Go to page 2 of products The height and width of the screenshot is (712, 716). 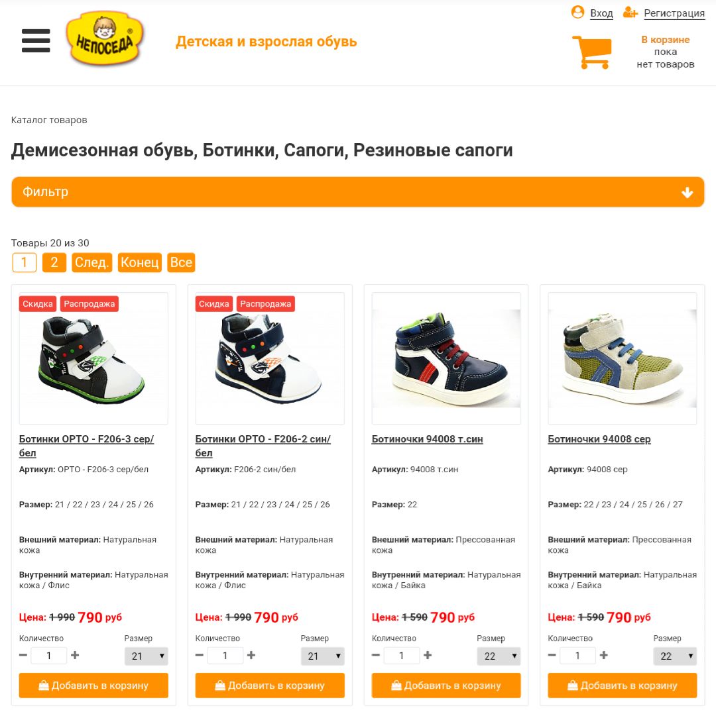coord(54,262)
